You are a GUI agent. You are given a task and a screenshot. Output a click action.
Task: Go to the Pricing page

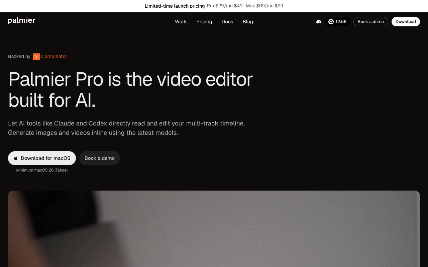[204, 22]
